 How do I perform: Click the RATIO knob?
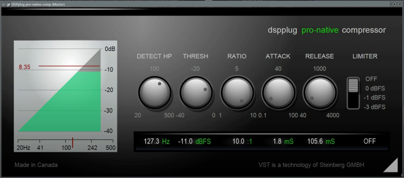(237, 92)
